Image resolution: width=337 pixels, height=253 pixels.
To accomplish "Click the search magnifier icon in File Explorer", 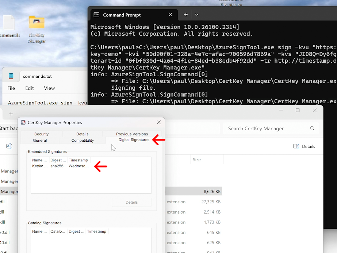I will pyautogui.click(x=312, y=129).
